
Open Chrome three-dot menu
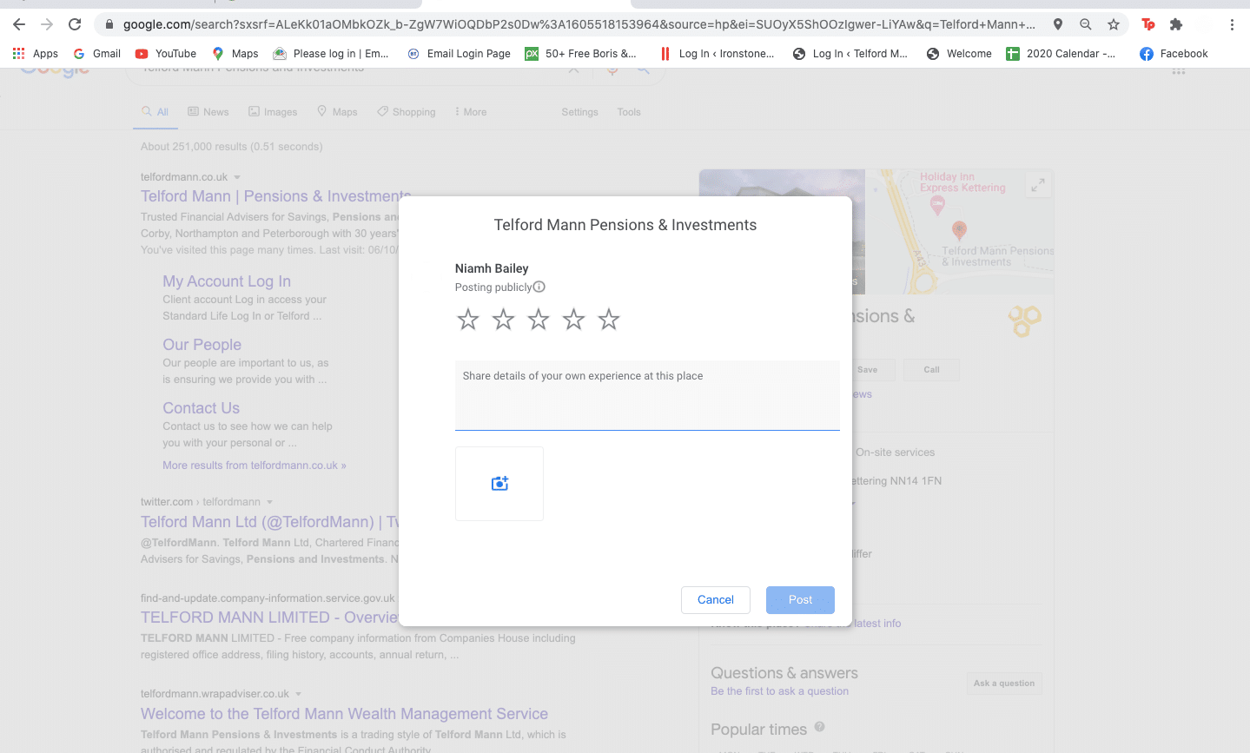(x=1232, y=24)
